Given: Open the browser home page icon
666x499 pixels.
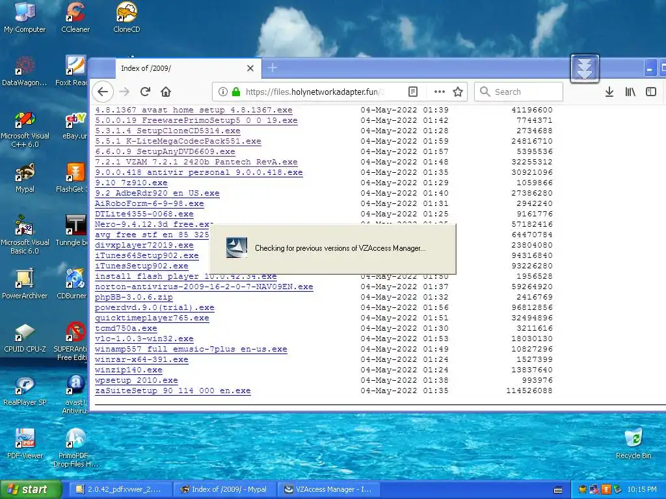Looking at the screenshot, I should click(166, 92).
